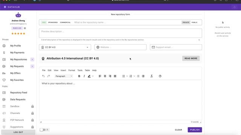Open numbered list style dropdown
The width and height of the screenshot is (241, 135).
tap(134, 76)
